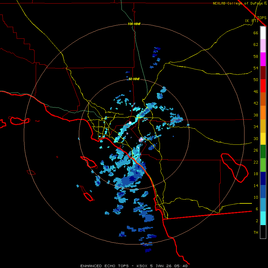Click the legend value "10"
268x268 pixels.
[256, 197]
